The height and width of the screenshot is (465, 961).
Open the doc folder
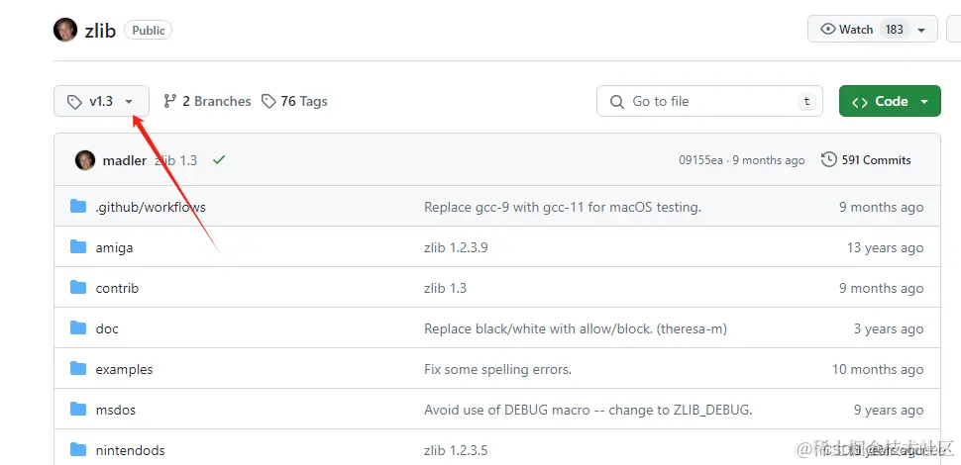(107, 328)
